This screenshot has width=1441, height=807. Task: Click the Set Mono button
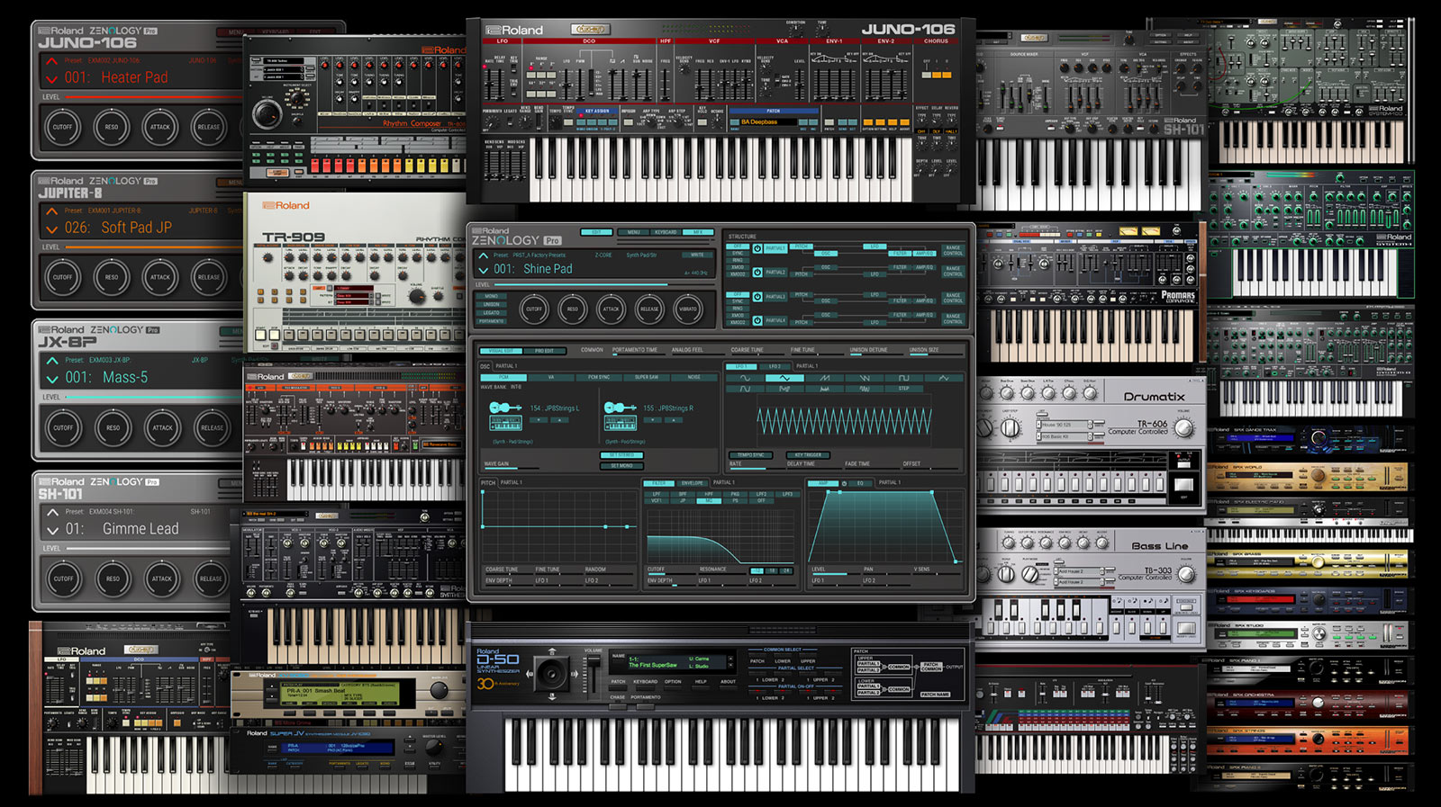tap(621, 466)
